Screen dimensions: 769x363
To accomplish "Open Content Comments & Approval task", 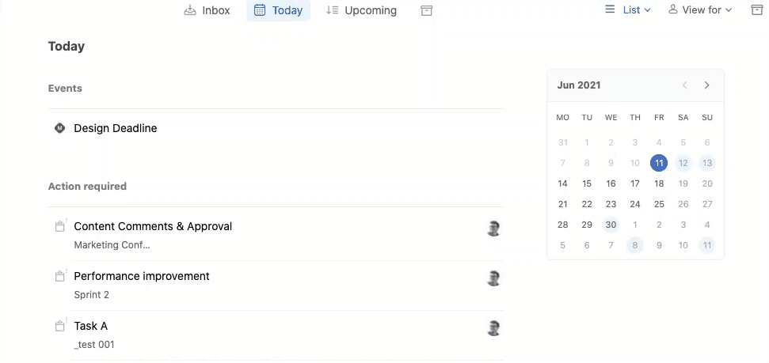I will tap(153, 226).
